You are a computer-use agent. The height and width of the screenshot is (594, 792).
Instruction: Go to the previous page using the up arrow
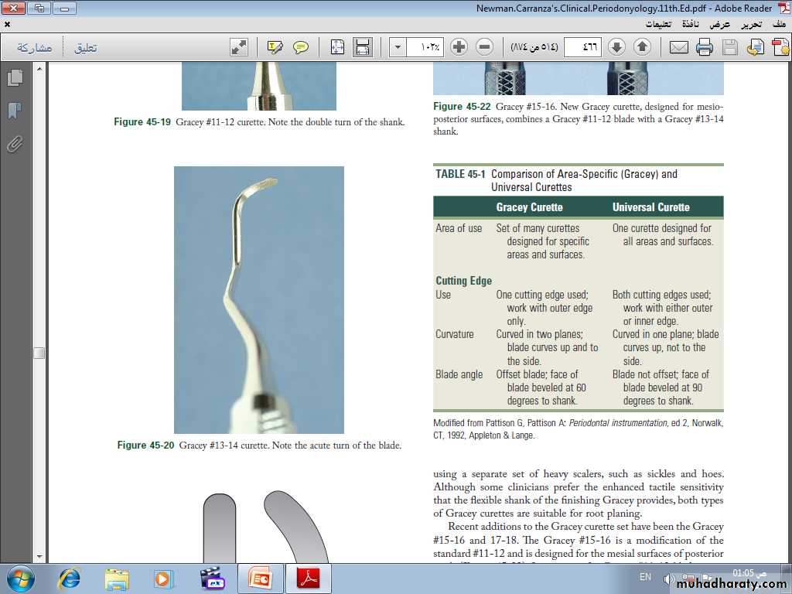point(642,47)
